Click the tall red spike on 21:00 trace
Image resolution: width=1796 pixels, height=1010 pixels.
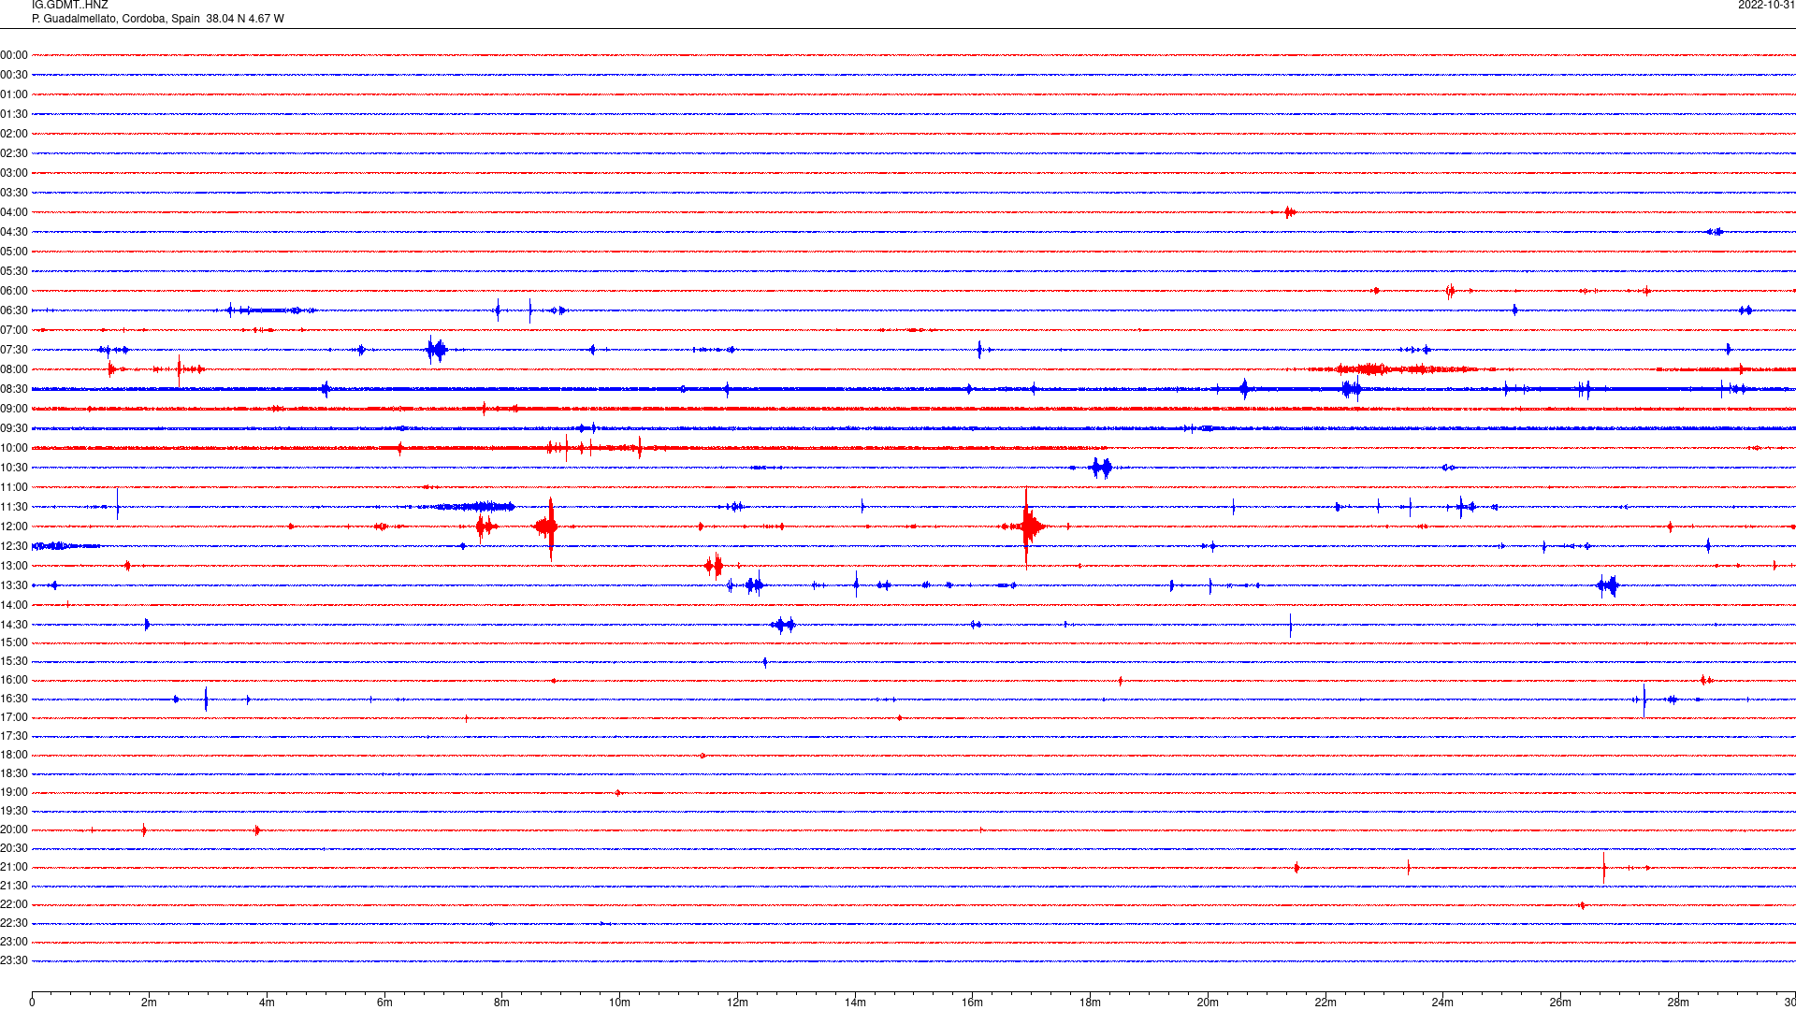(1604, 867)
